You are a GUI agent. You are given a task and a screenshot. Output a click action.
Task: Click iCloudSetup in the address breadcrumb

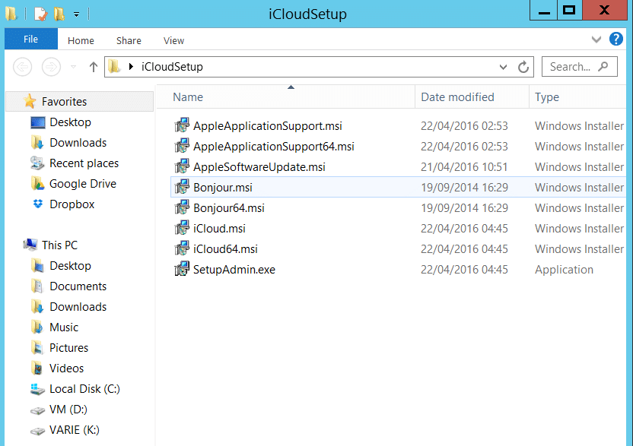(172, 67)
